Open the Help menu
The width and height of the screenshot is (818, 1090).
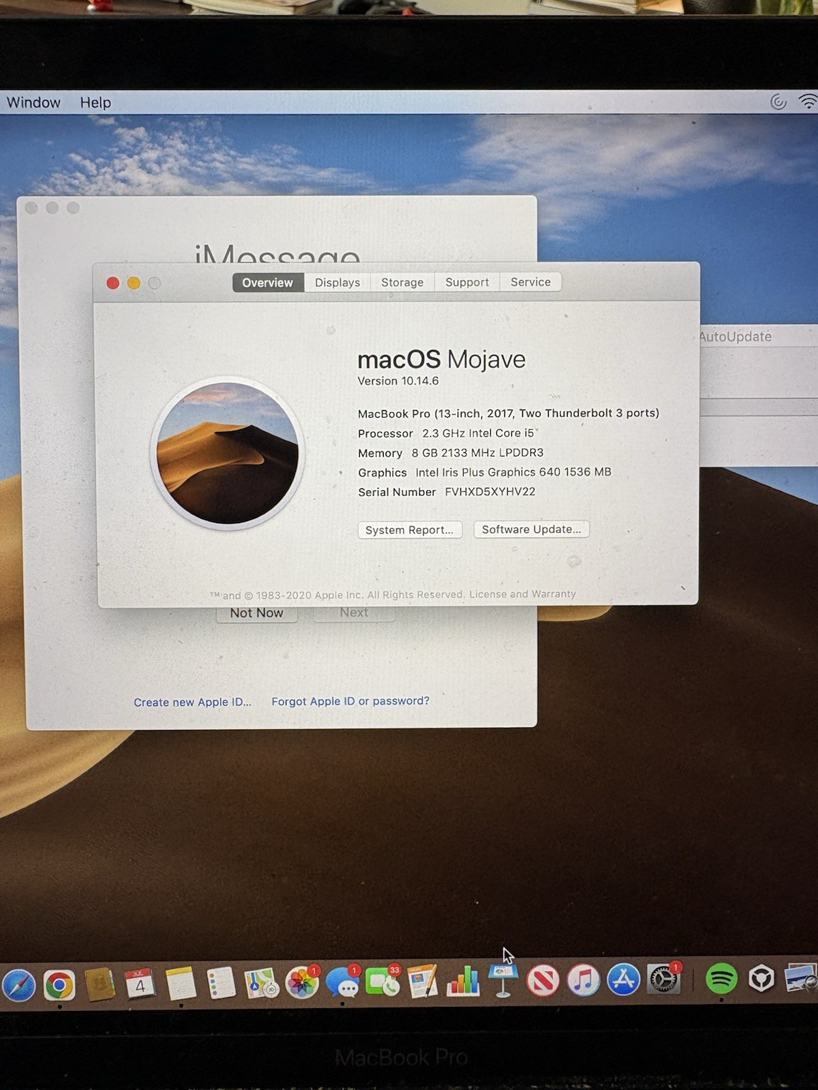[95, 103]
